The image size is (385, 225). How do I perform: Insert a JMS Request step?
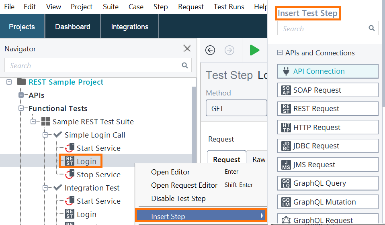tap(328, 164)
